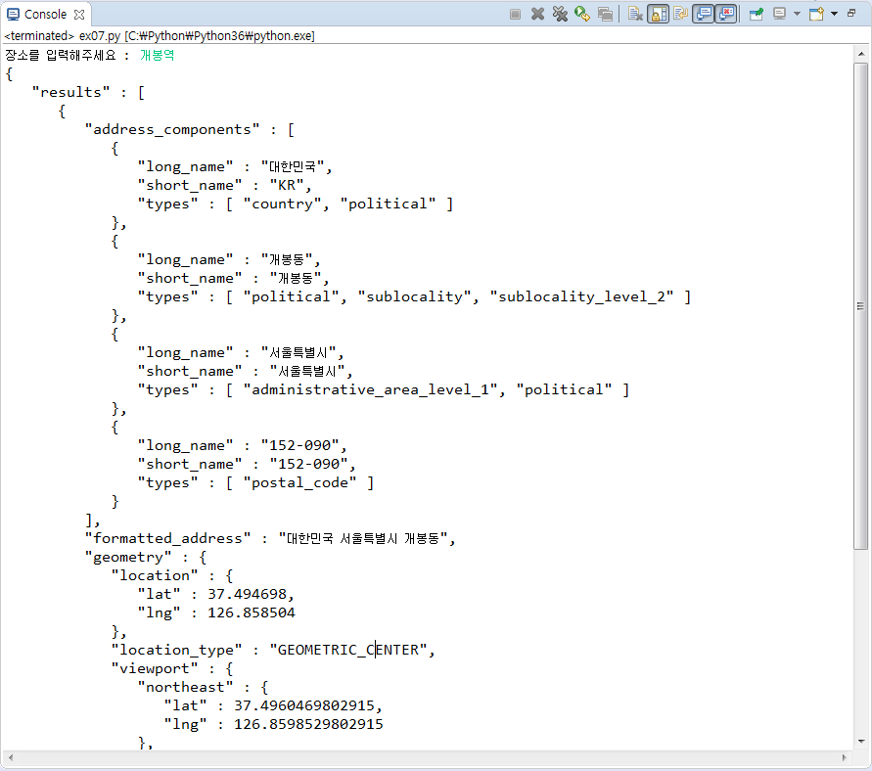Toggle the Scroll Lock button
This screenshot has height=771, width=872.
click(659, 14)
